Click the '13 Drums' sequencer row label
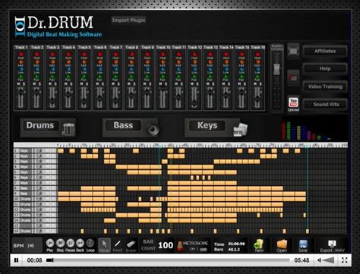360x274 pixels. (24, 215)
